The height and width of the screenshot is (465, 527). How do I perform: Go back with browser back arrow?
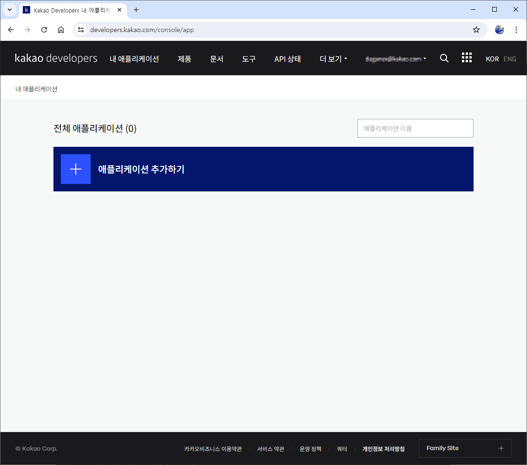tap(11, 30)
